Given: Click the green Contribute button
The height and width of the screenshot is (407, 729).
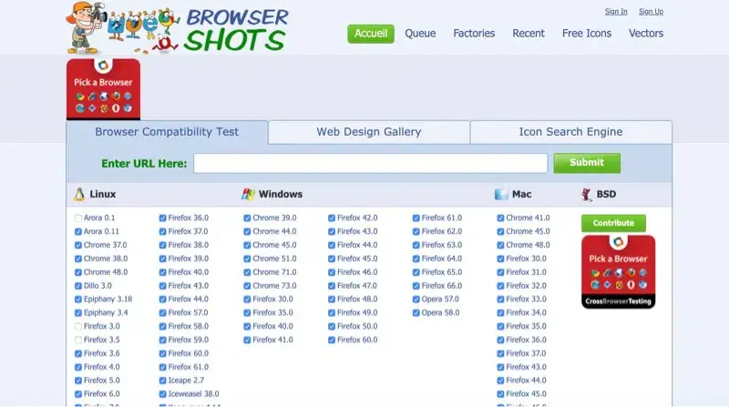Looking at the screenshot, I should coord(613,223).
